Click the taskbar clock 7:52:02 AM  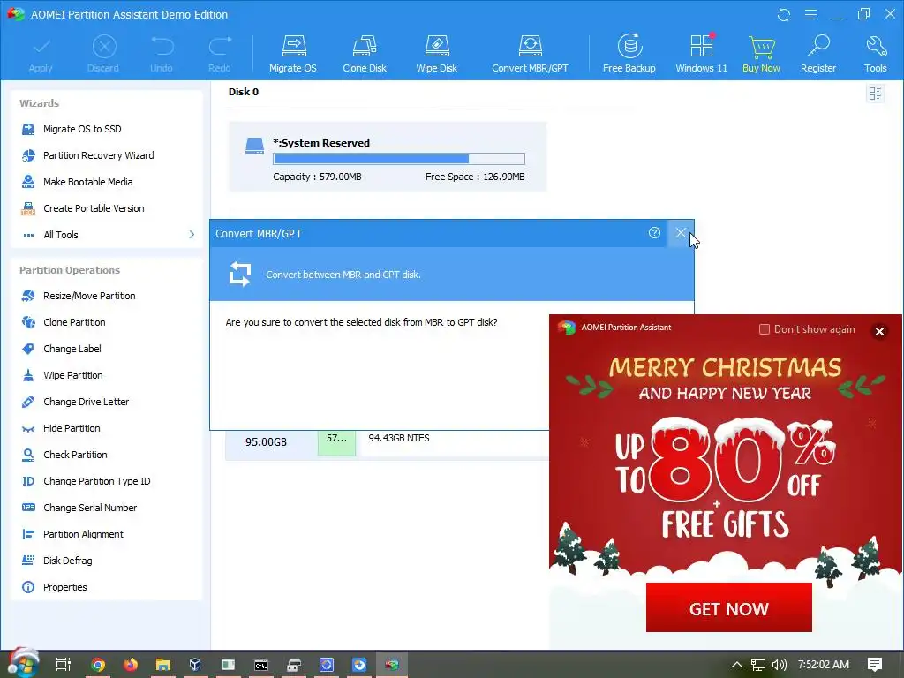(x=824, y=665)
